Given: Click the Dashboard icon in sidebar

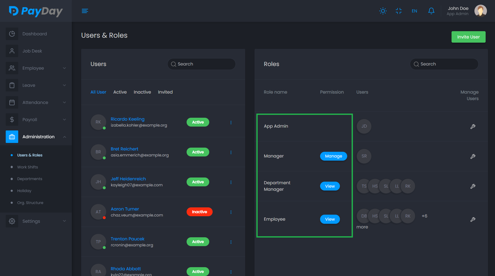Looking at the screenshot, I should [x=12, y=34].
